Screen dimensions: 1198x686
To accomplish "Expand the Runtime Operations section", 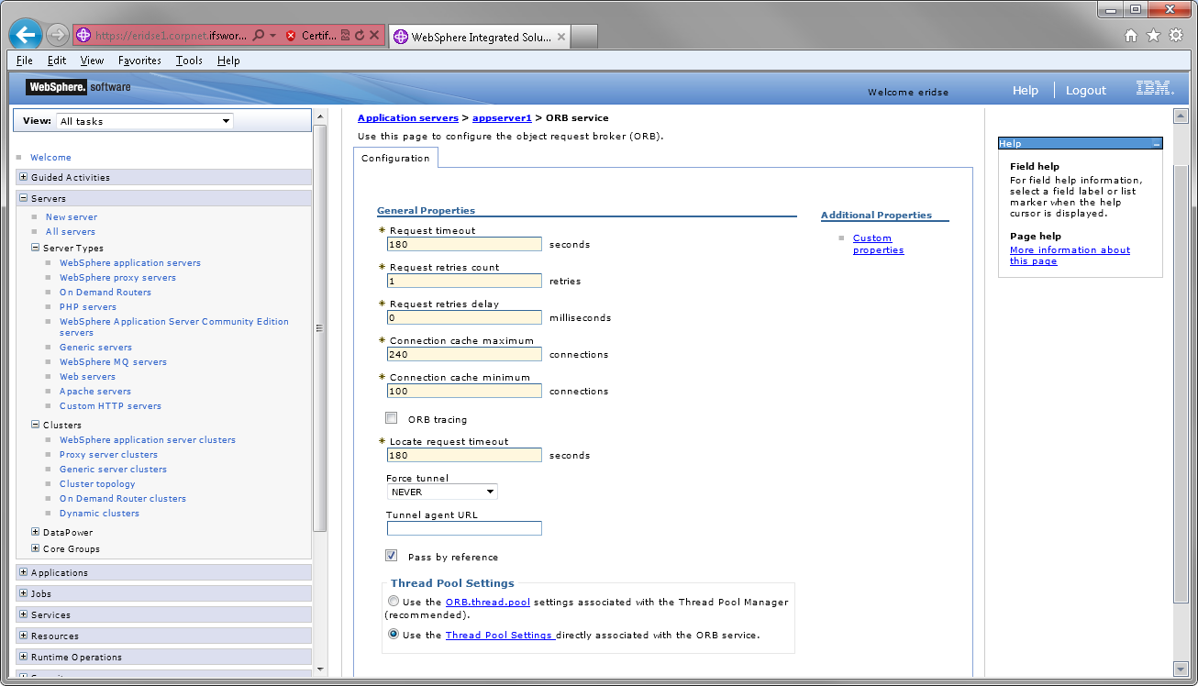I will pos(23,657).
